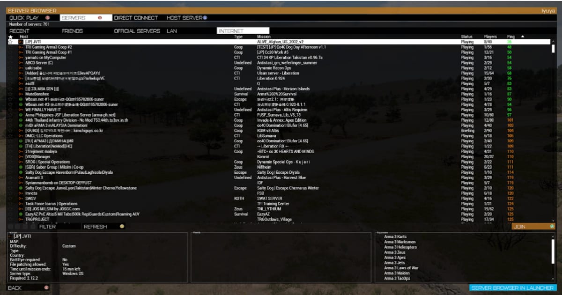Open the Direct Connect tab

point(136,18)
